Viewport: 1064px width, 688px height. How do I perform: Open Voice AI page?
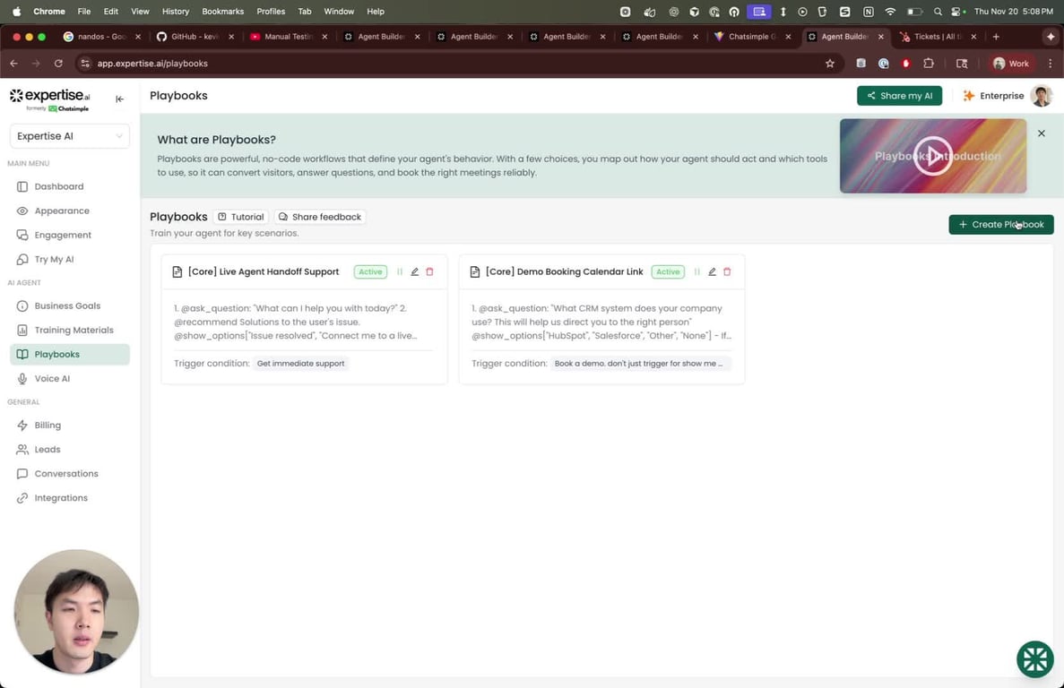pos(70,379)
